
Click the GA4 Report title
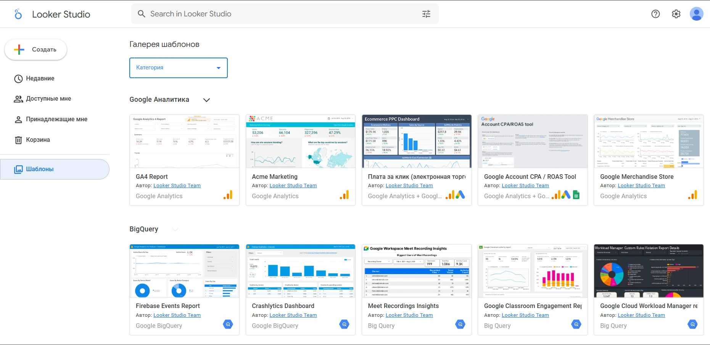pos(152,177)
